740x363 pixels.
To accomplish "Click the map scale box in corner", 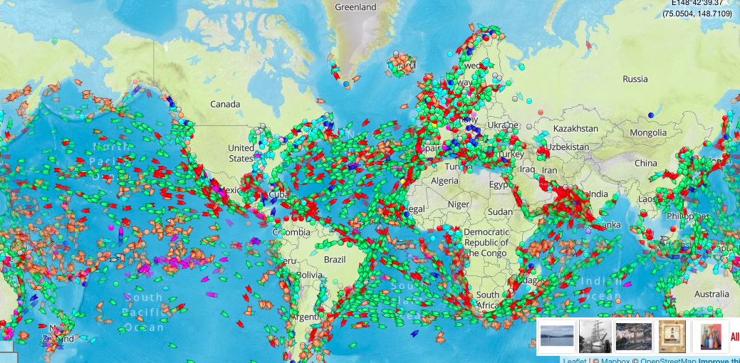I will coord(7,347).
